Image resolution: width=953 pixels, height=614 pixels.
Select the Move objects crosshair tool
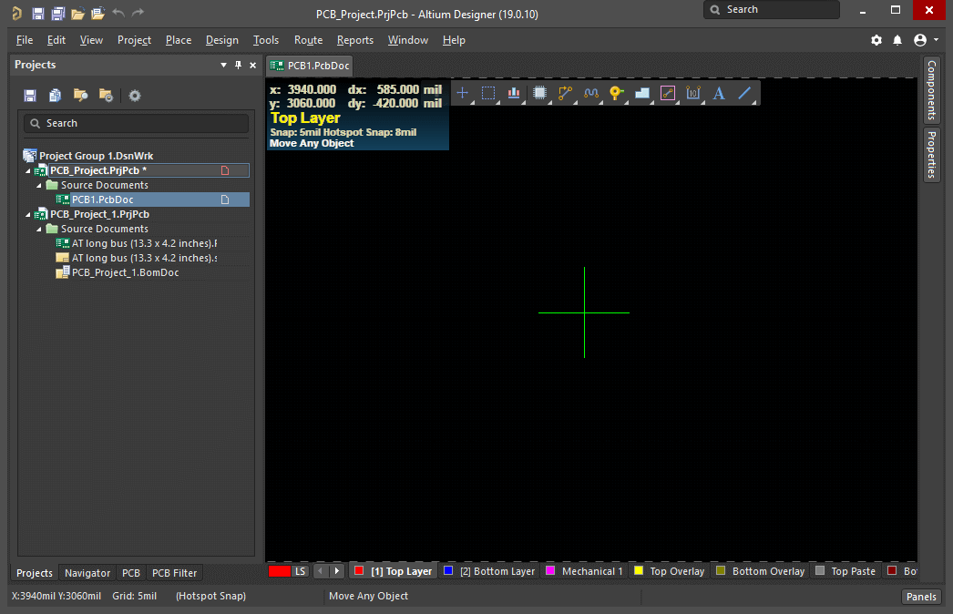click(x=463, y=93)
